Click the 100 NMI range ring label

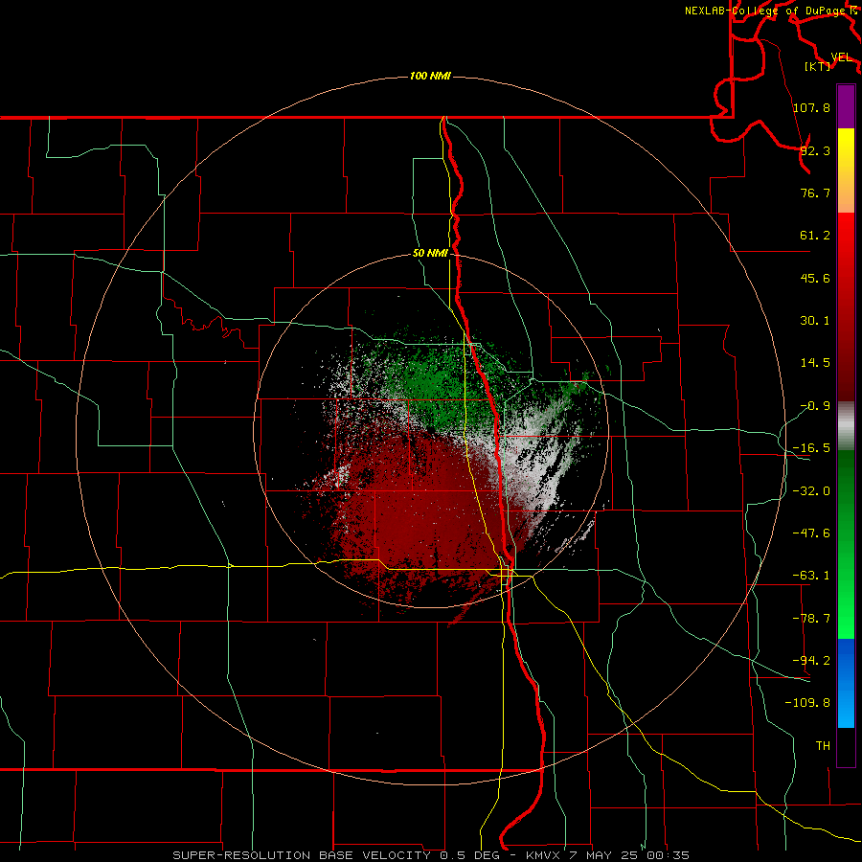[x=430, y=76]
